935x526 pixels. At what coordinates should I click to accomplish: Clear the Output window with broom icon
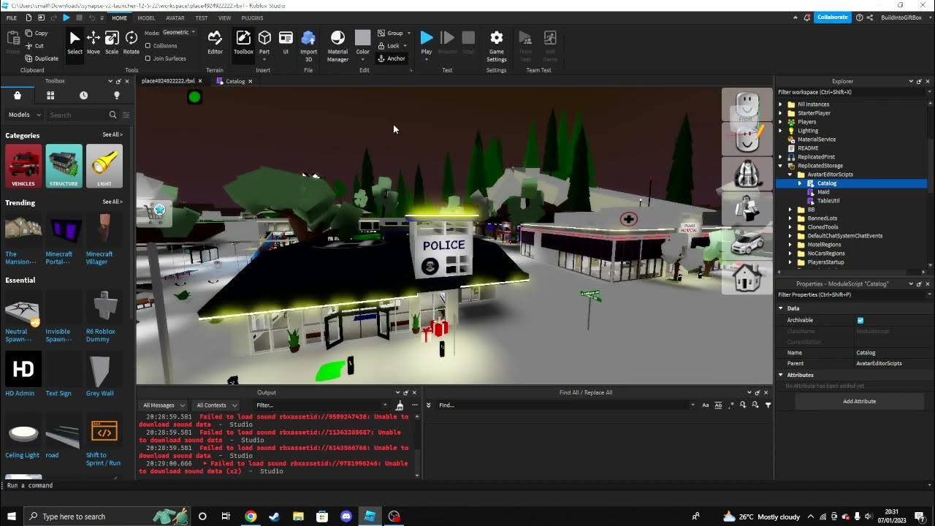(x=400, y=405)
